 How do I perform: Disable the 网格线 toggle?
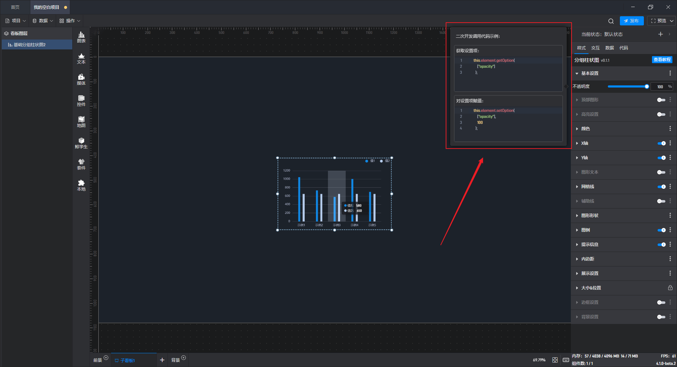point(661,187)
